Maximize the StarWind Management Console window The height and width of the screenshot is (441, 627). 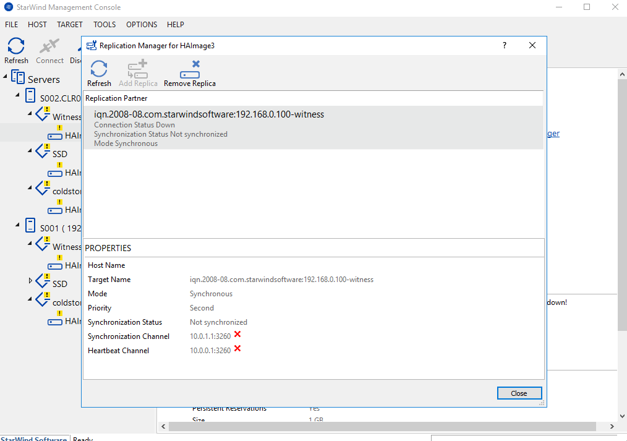587,7
